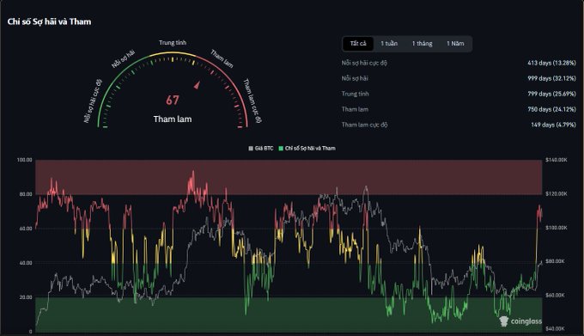Click the "$60.00K" right axis label
The image size is (584, 336).
555,295
